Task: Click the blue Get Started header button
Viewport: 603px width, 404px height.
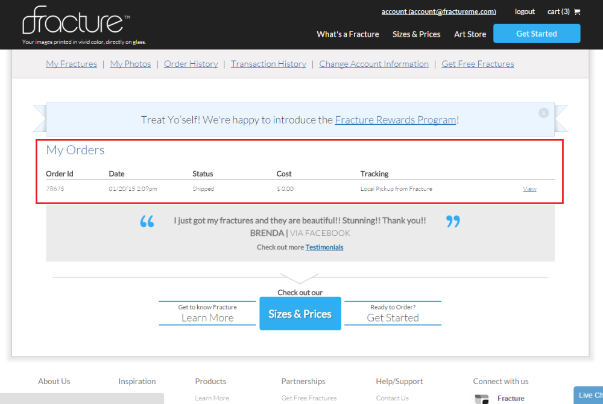Action: (x=537, y=33)
